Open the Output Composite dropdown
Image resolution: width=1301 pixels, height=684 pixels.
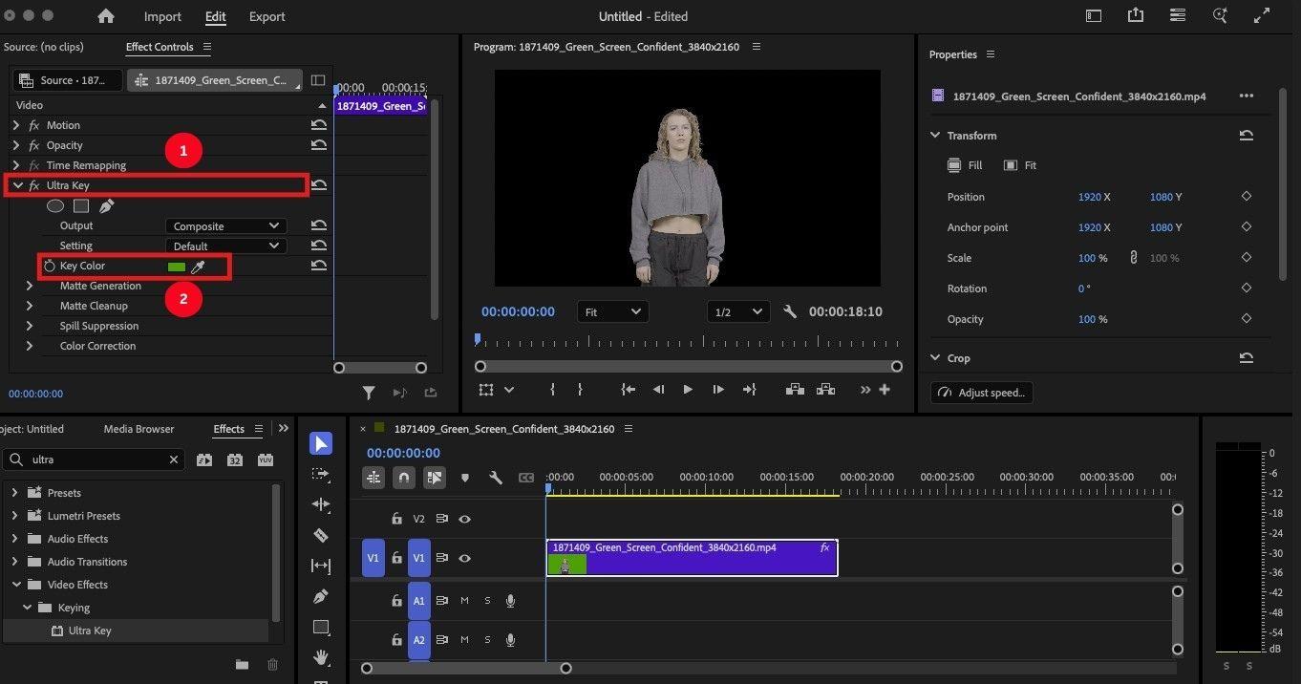(225, 226)
